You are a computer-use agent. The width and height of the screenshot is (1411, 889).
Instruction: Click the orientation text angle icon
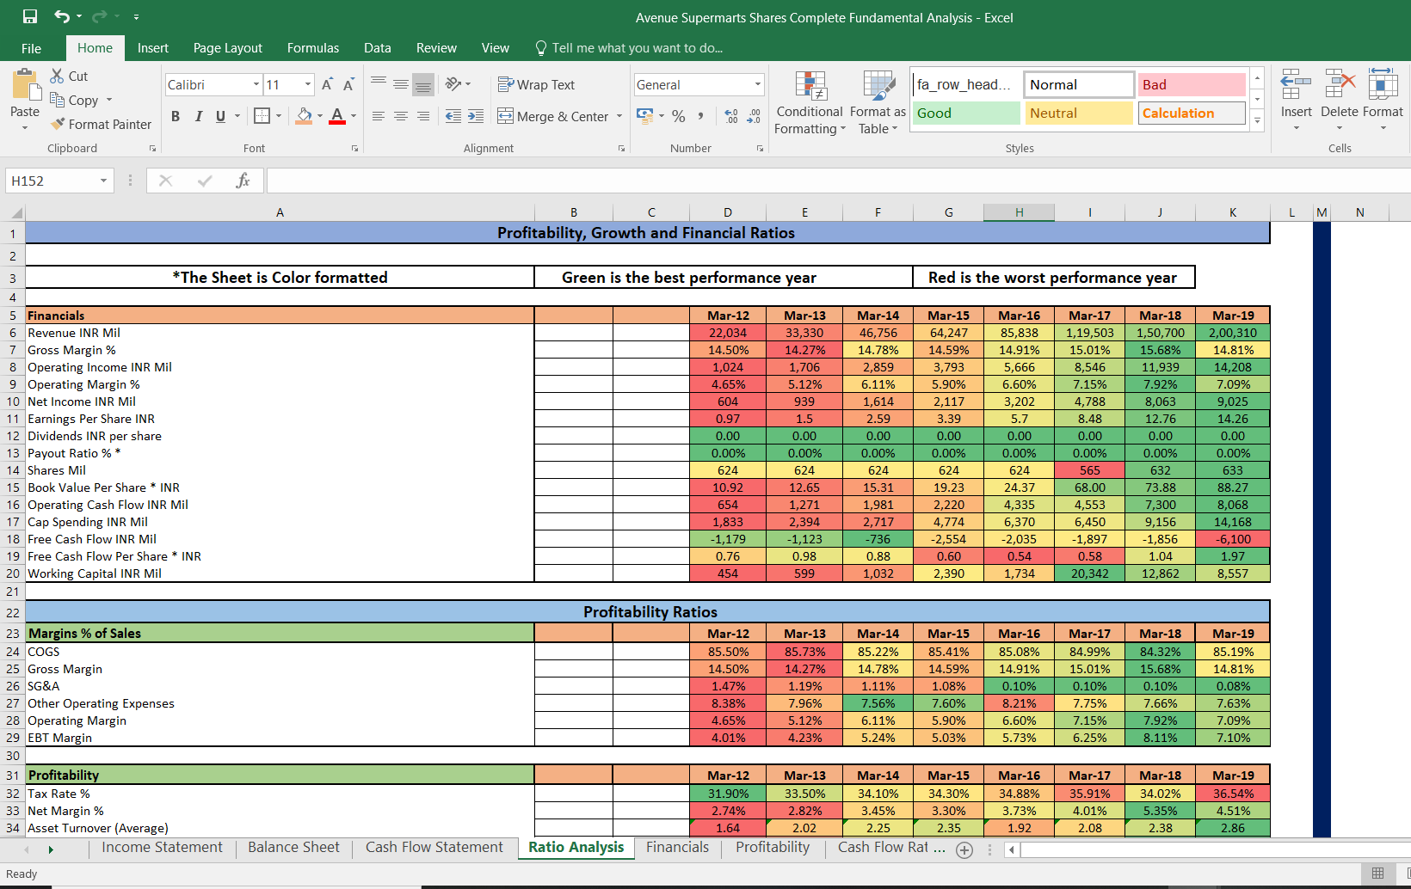pos(453,83)
